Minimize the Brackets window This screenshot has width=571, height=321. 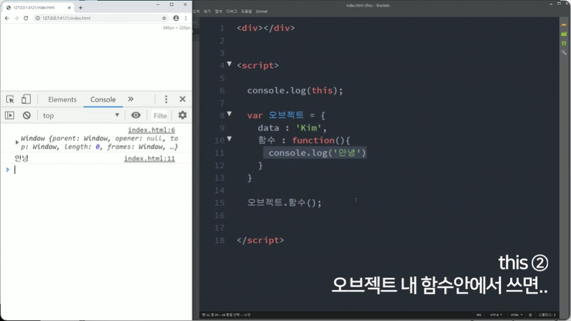(x=551, y=4)
